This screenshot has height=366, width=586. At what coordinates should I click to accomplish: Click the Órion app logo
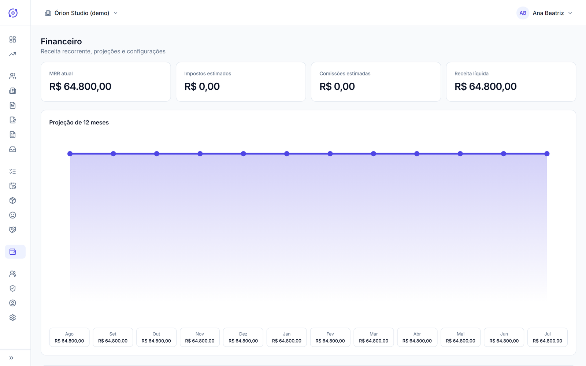tap(13, 13)
